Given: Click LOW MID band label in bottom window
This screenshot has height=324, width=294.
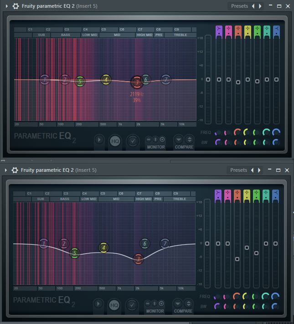Looking at the screenshot, I should pos(89,199).
